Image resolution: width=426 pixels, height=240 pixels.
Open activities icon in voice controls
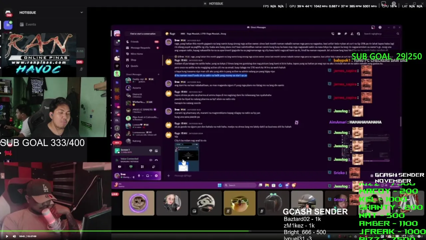coord(142,167)
